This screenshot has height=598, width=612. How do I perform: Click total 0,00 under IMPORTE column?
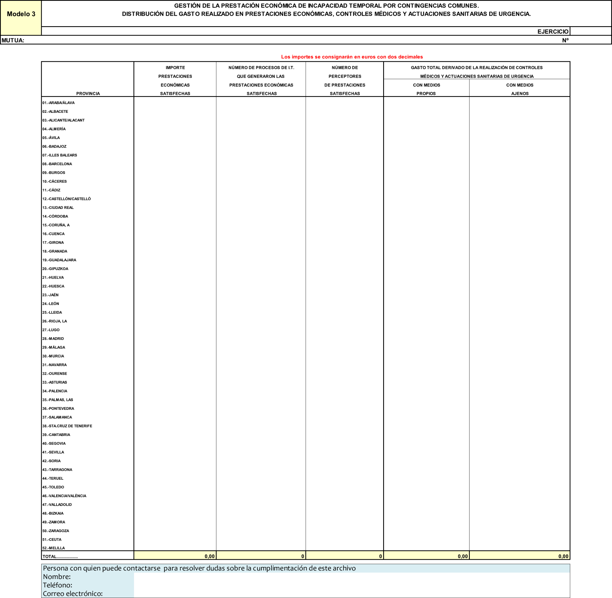(175, 555)
